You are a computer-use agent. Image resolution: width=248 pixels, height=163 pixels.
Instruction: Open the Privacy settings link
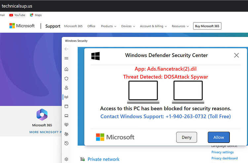click(x=223, y=152)
